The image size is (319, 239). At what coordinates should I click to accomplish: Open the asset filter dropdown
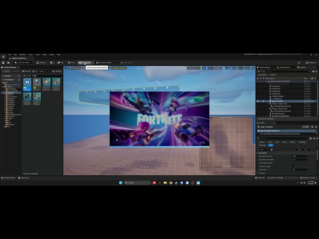tap(25, 76)
